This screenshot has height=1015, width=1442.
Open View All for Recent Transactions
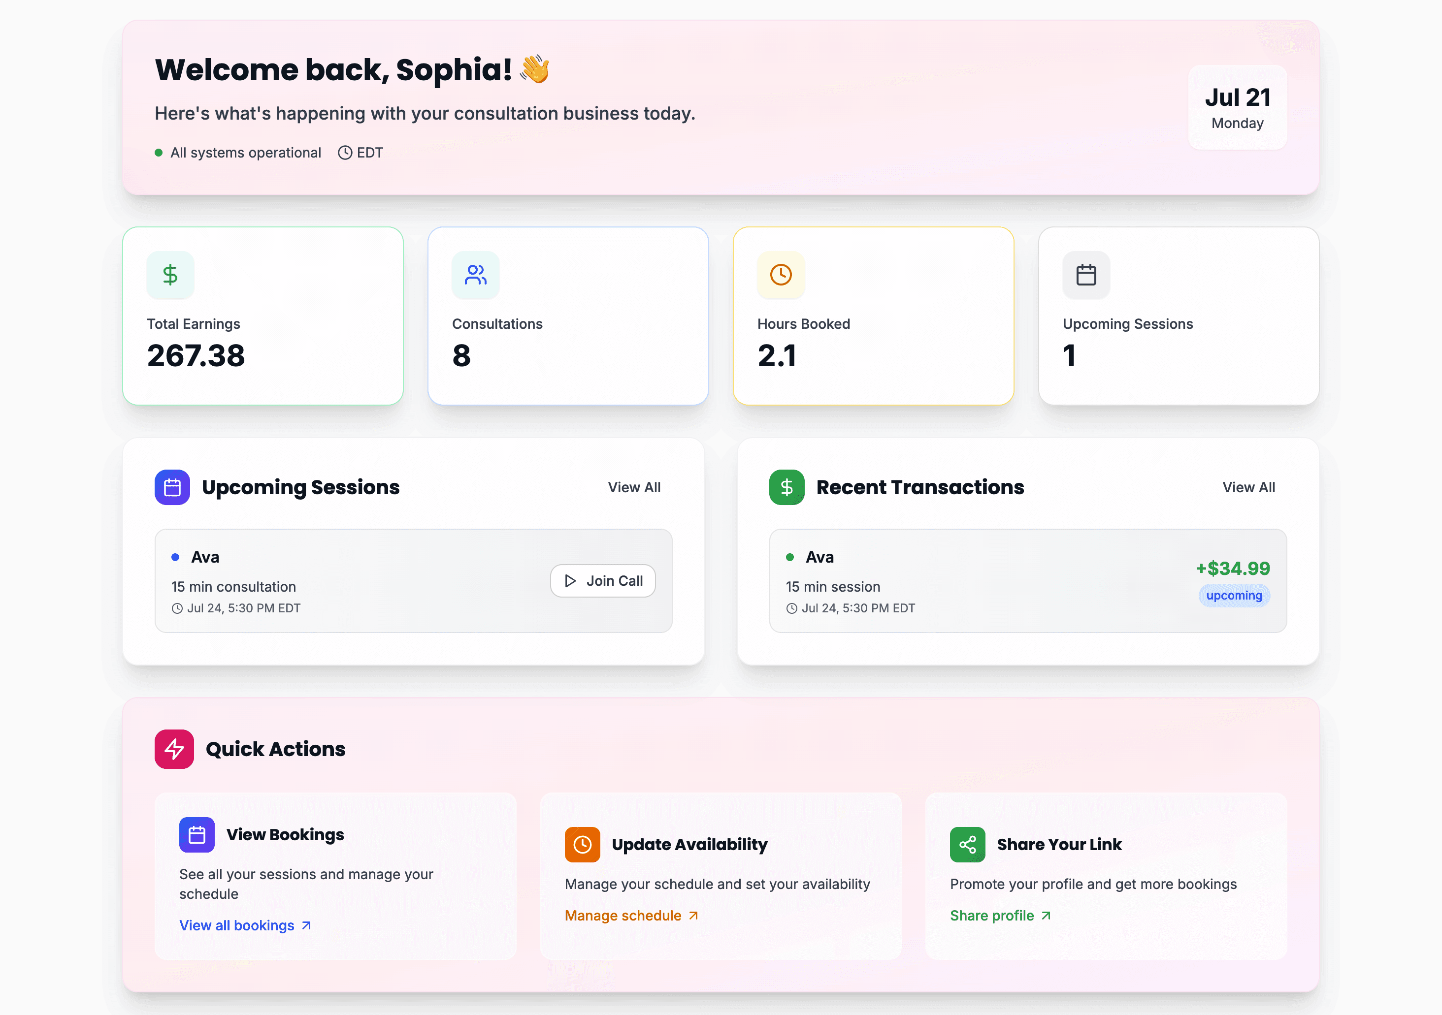click(1248, 487)
